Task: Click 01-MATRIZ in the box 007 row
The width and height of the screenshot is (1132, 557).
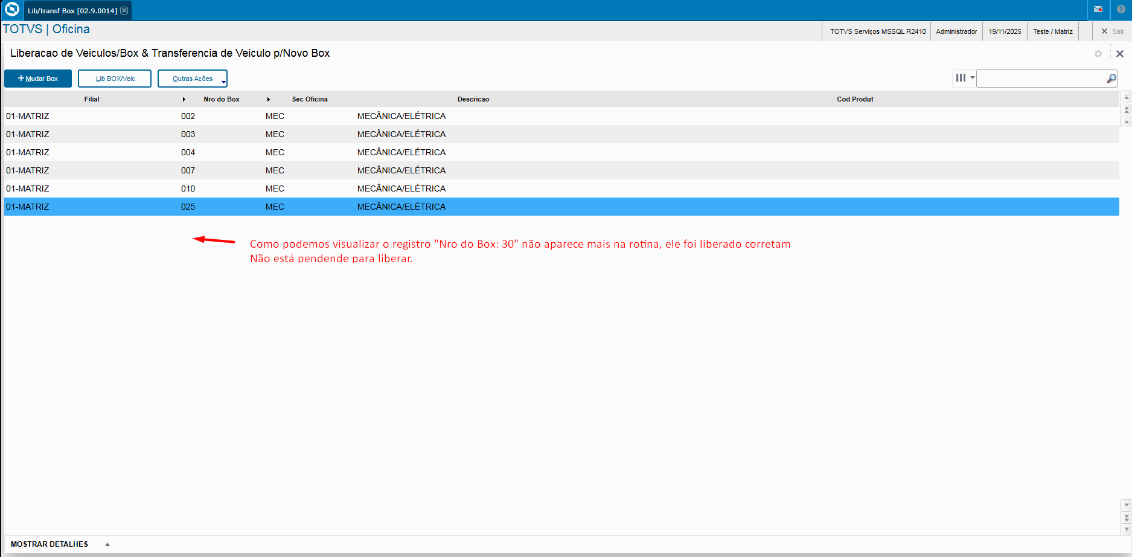Action: tap(28, 170)
